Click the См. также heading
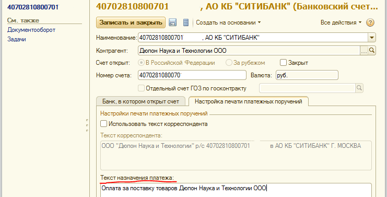 coord(23,20)
